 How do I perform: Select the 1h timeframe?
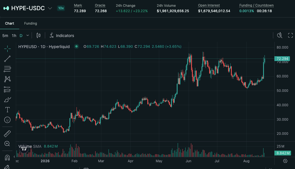coord(14,36)
